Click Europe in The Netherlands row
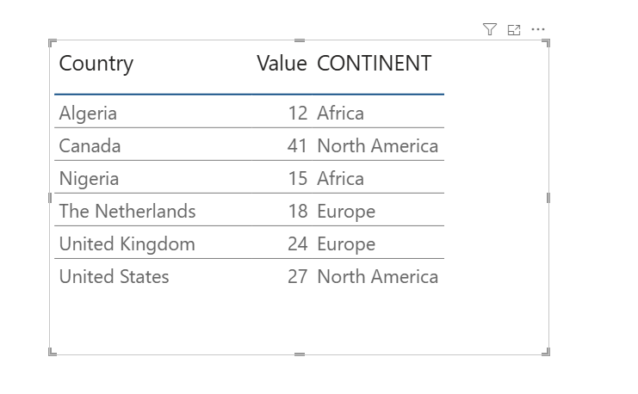Image resolution: width=638 pixels, height=394 pixels. tap(346, 212)
